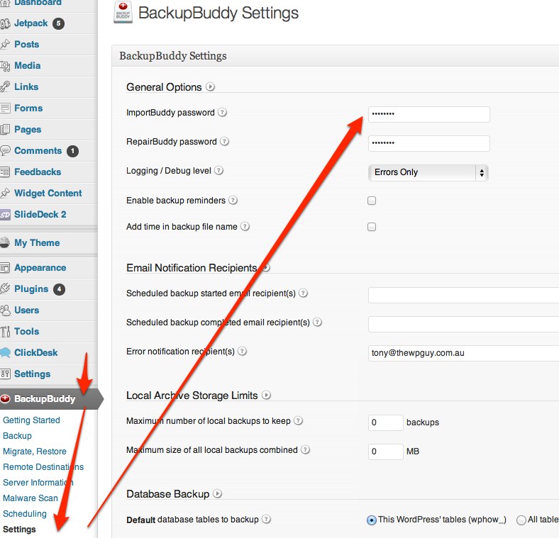The image size is (559, 538).
Task: Click the Feedbacks sidebar icon
Action: [x=5, y=172]
